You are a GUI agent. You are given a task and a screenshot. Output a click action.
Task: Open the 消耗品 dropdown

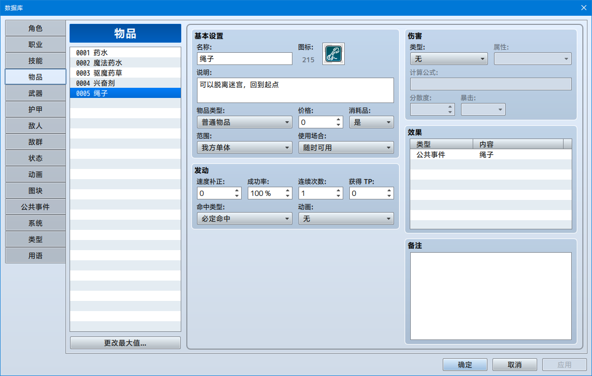click(372, 122)
